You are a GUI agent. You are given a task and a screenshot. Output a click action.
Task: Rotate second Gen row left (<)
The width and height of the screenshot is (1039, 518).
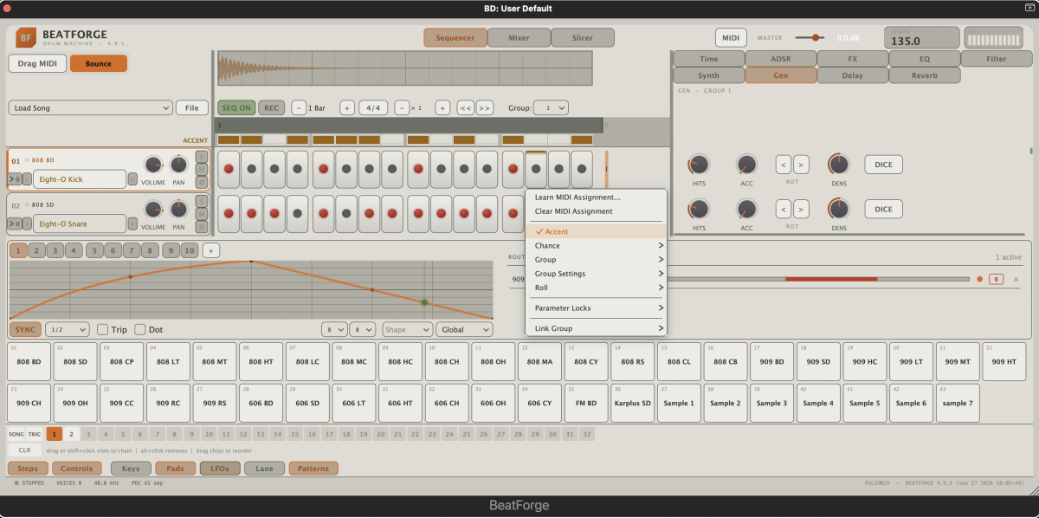(x=783, y=209)
